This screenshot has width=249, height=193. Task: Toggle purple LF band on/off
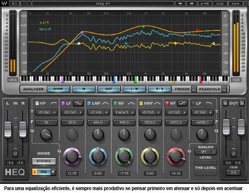[63, 103]
